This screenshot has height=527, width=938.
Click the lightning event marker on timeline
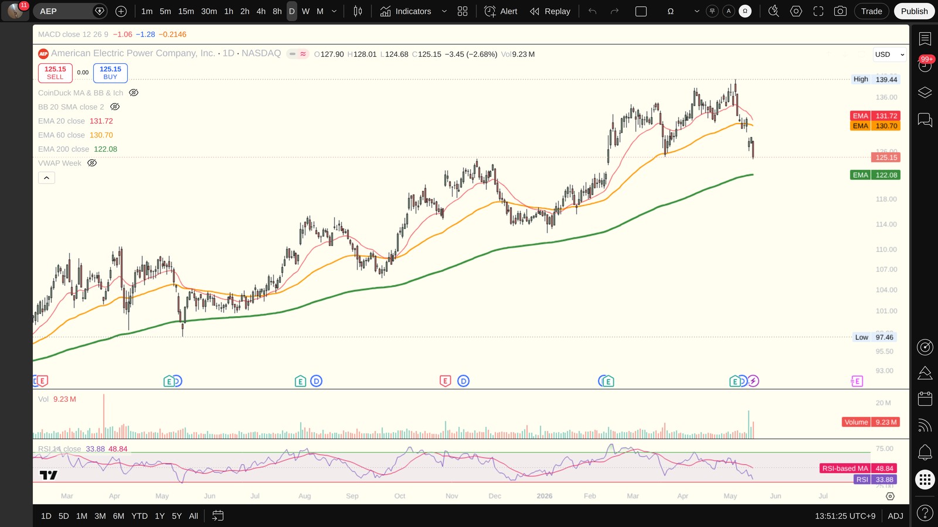point(753,381)
